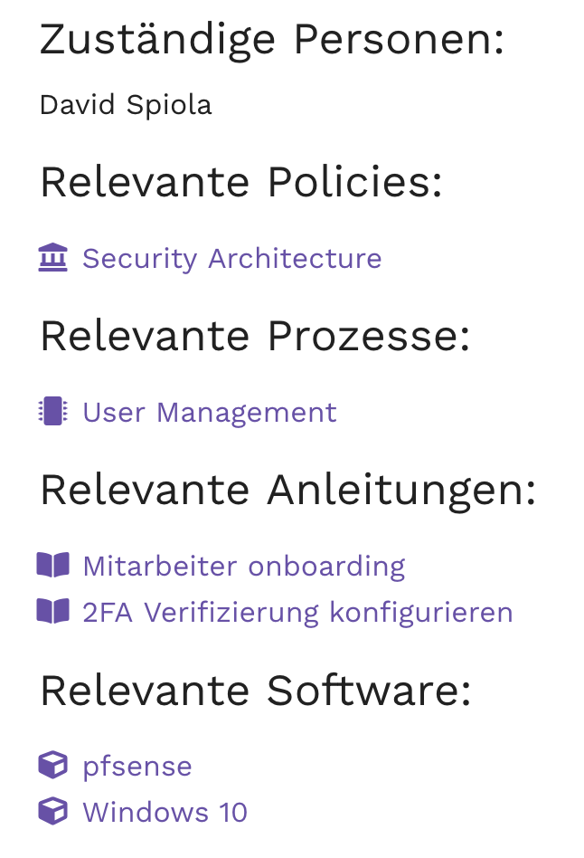
Task: Follow the pfsense software link
Action: [x=137, y=767]
